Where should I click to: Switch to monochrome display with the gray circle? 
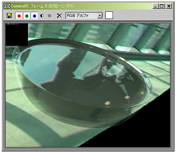[x=49, y=16]
